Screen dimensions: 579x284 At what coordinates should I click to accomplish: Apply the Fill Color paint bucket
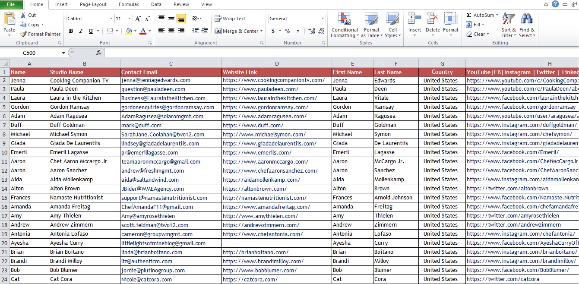pyautogui.click(x=129, y=31)
